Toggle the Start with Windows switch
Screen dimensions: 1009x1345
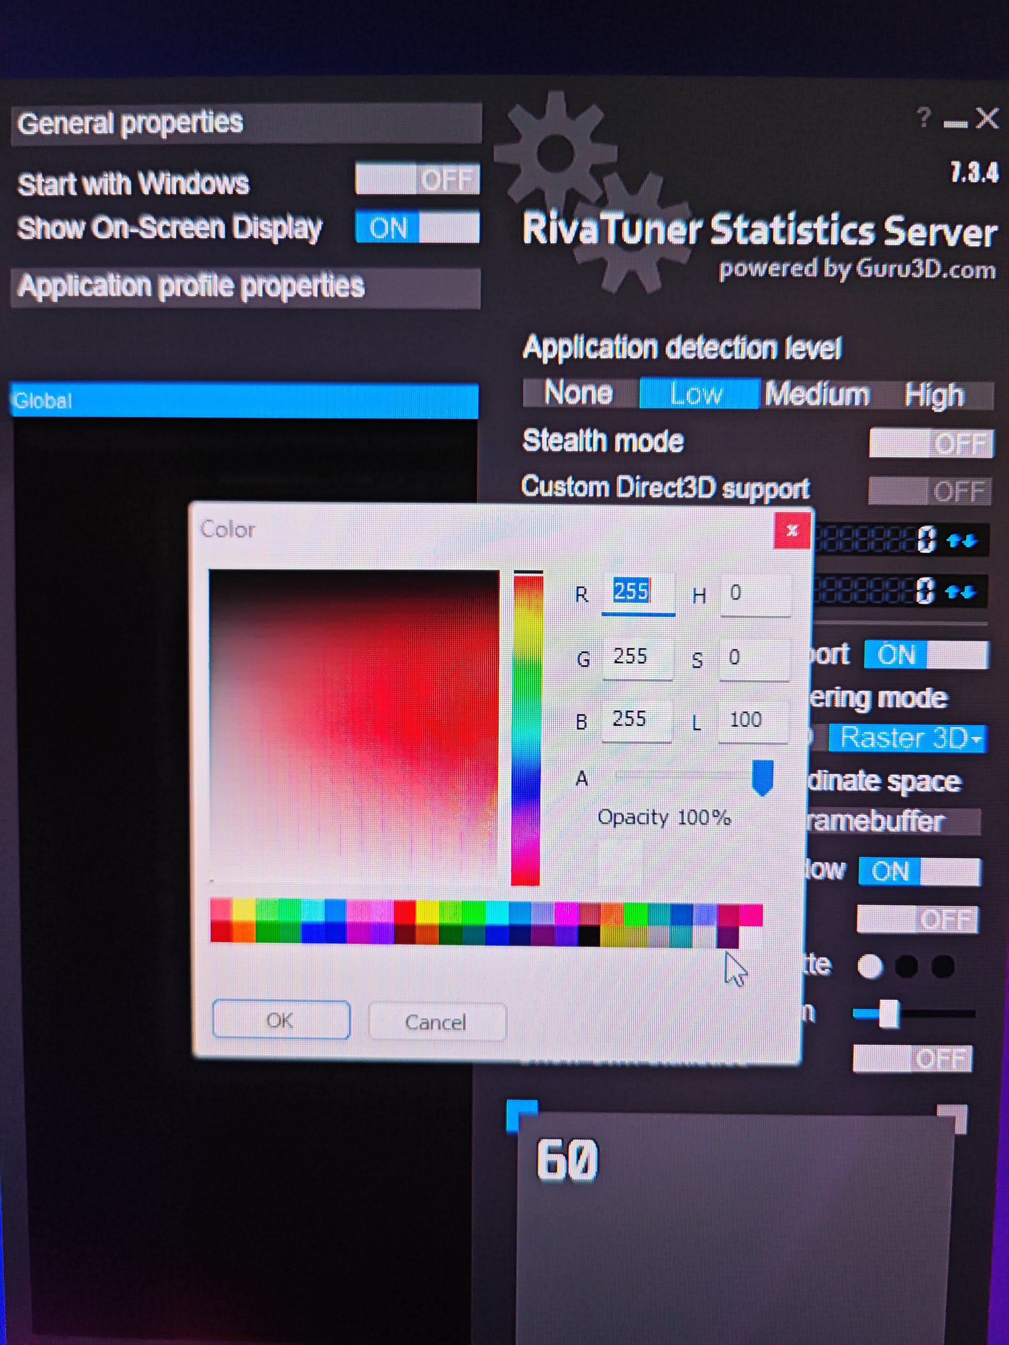click(x=417, y=179)
